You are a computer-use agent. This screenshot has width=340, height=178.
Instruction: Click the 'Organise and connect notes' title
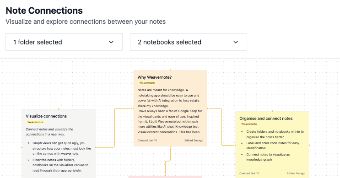tap(266, 119)
